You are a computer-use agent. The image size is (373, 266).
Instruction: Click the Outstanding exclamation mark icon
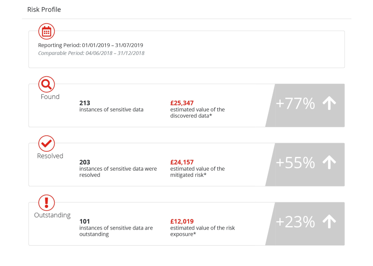(x=47, y=203)
